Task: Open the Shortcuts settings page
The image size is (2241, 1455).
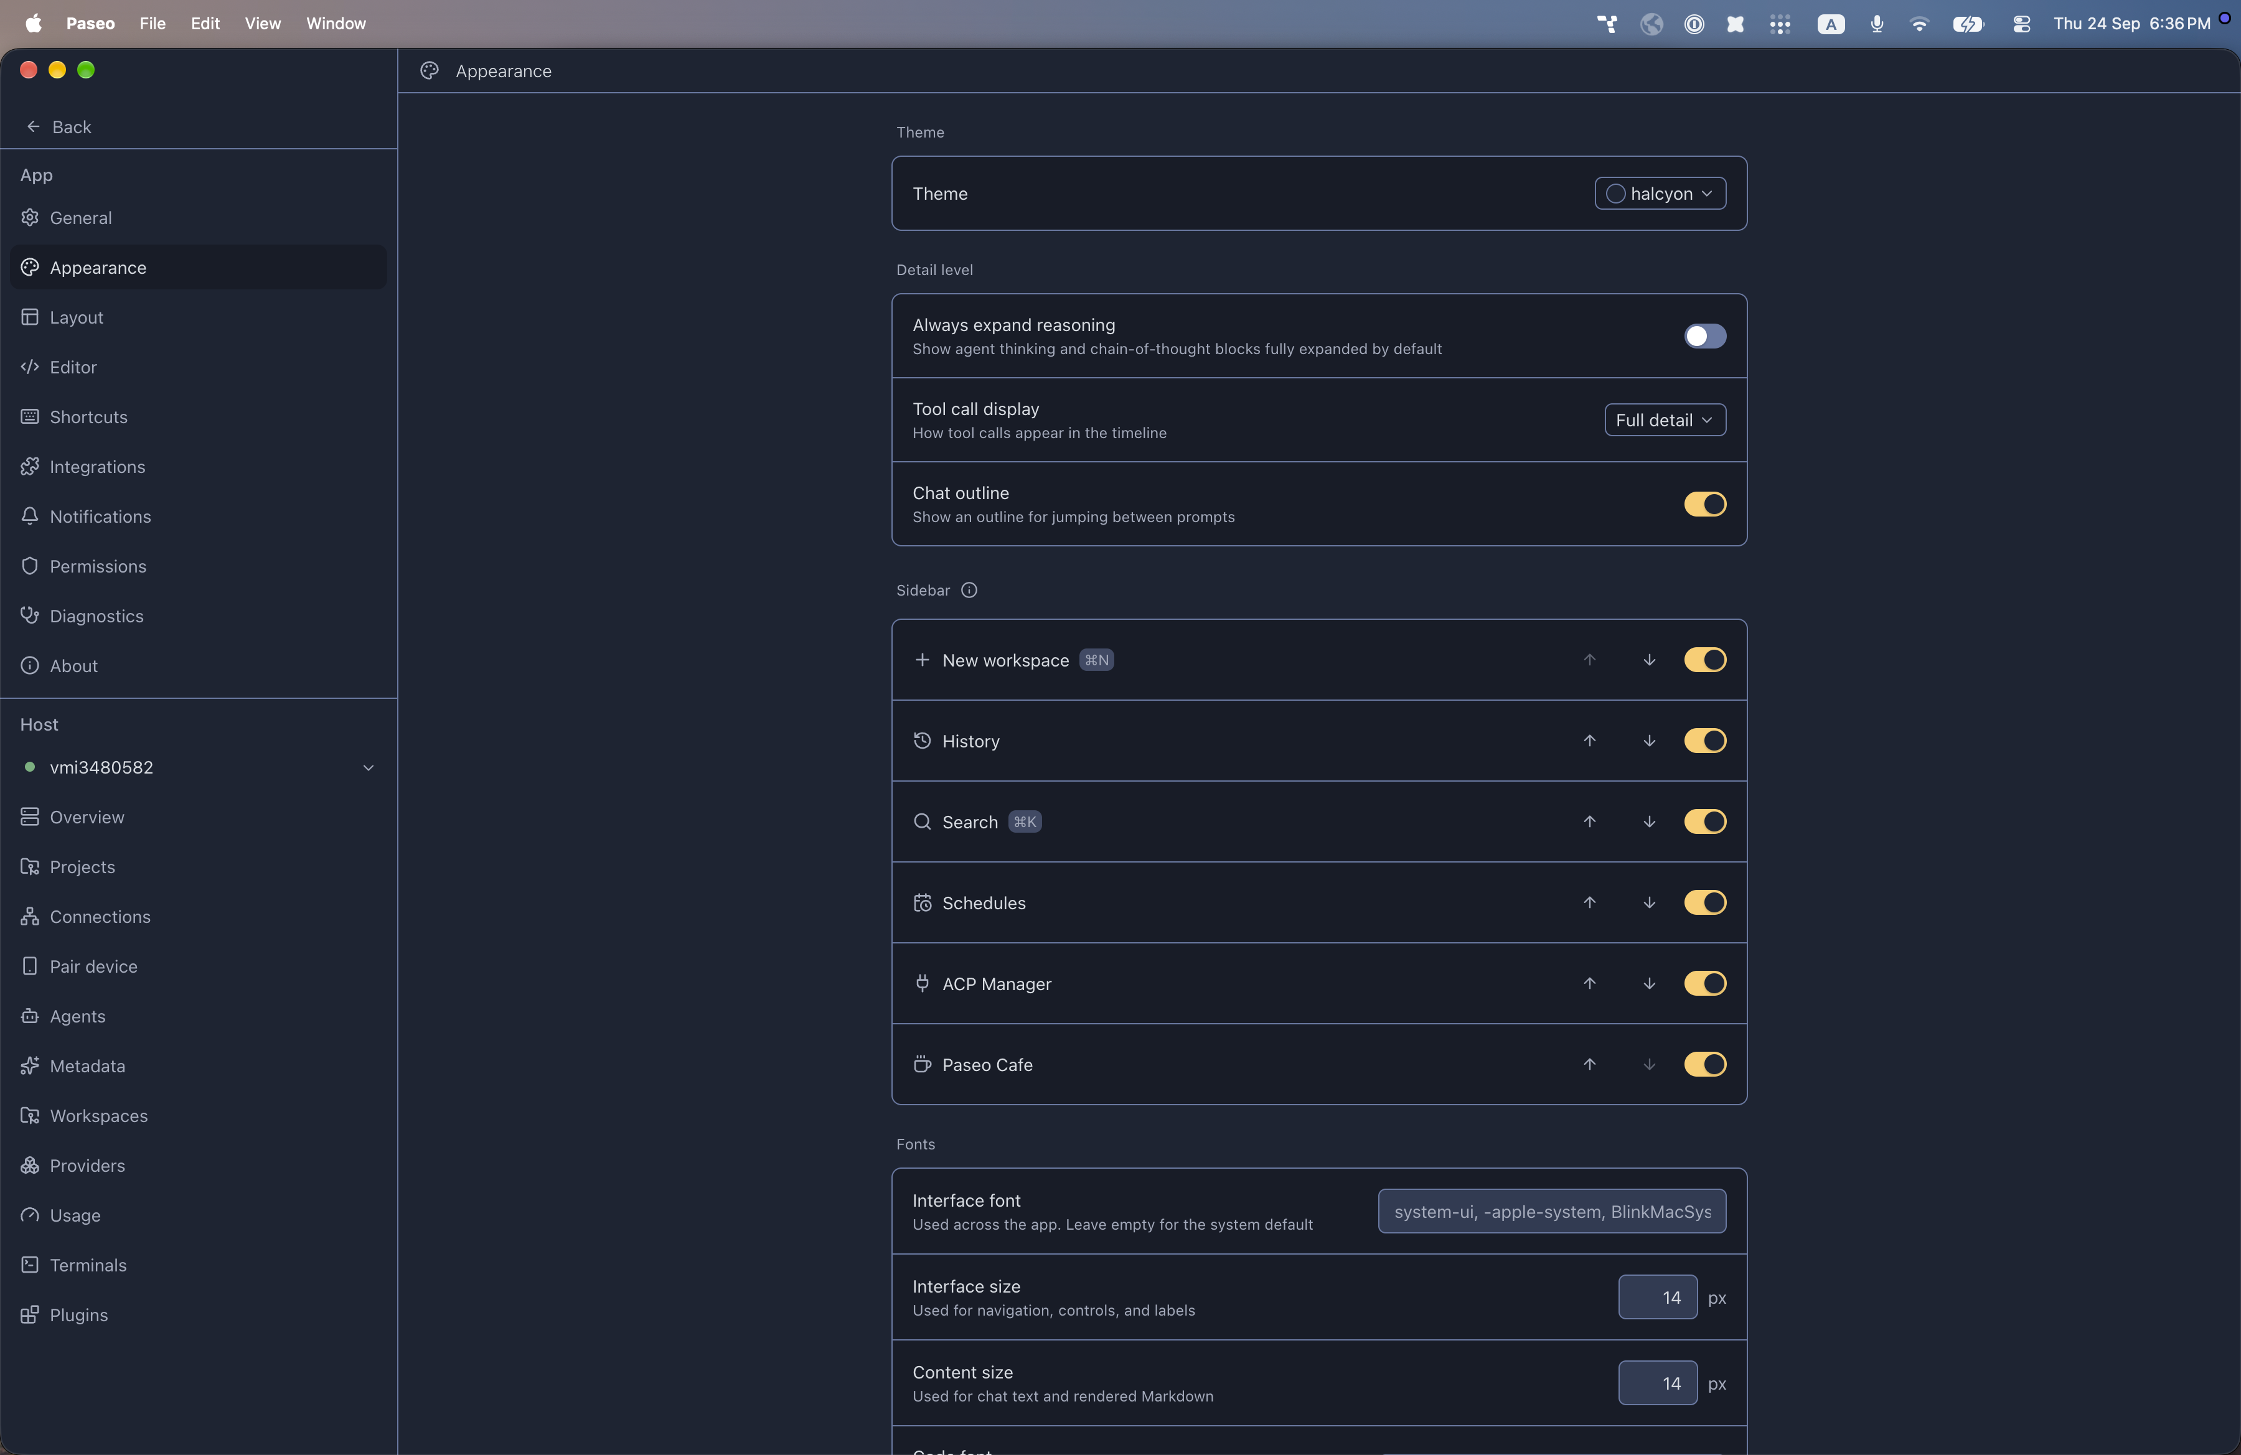Action: tap(199, 417)
